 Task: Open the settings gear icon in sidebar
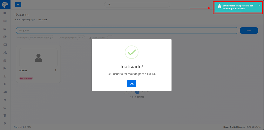(5, 123)
